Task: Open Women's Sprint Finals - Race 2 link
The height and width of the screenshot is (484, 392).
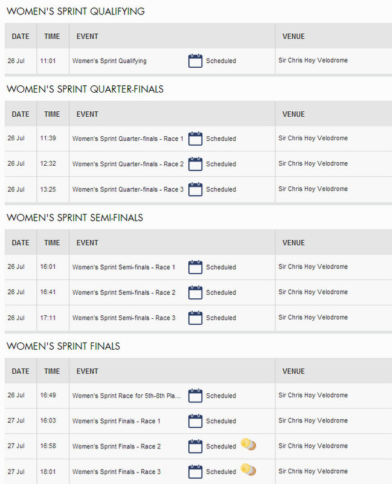Action: [x=116, y=446]
